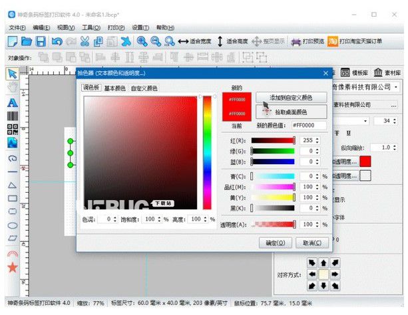
Task: Fit width using 适合宽度 button
Action: tap(194, 41)
